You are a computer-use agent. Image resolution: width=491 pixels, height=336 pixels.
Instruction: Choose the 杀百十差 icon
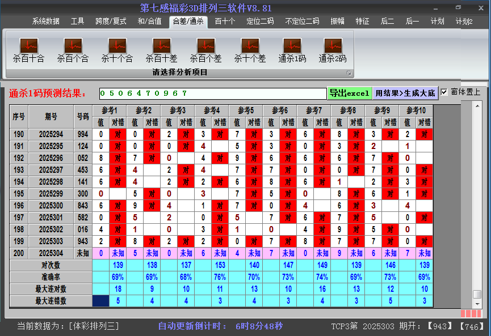tap(161, 46)
